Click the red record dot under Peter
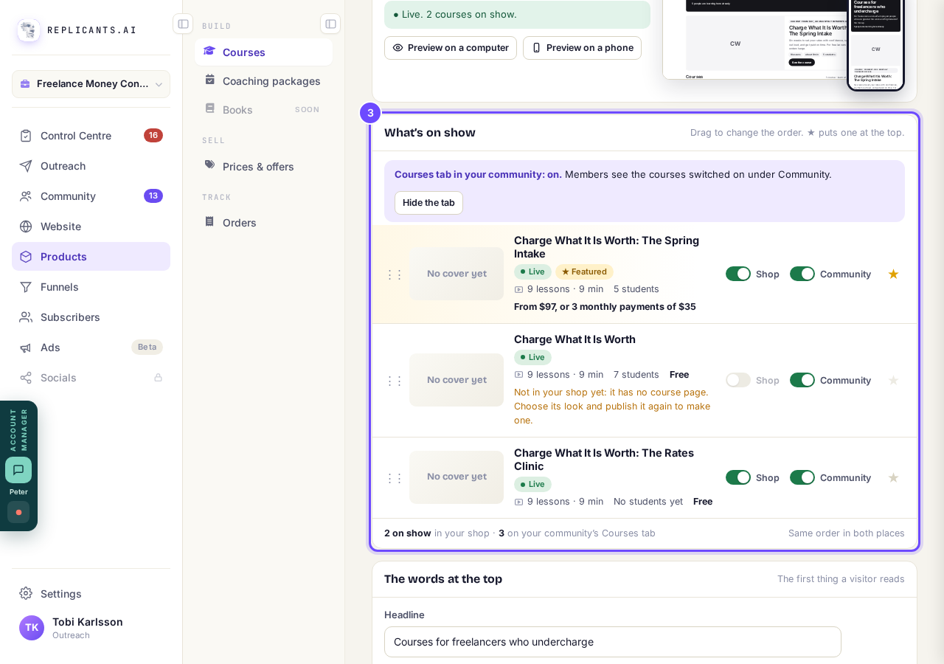Viewport: 944px width, 664px height. click(18, 512)
